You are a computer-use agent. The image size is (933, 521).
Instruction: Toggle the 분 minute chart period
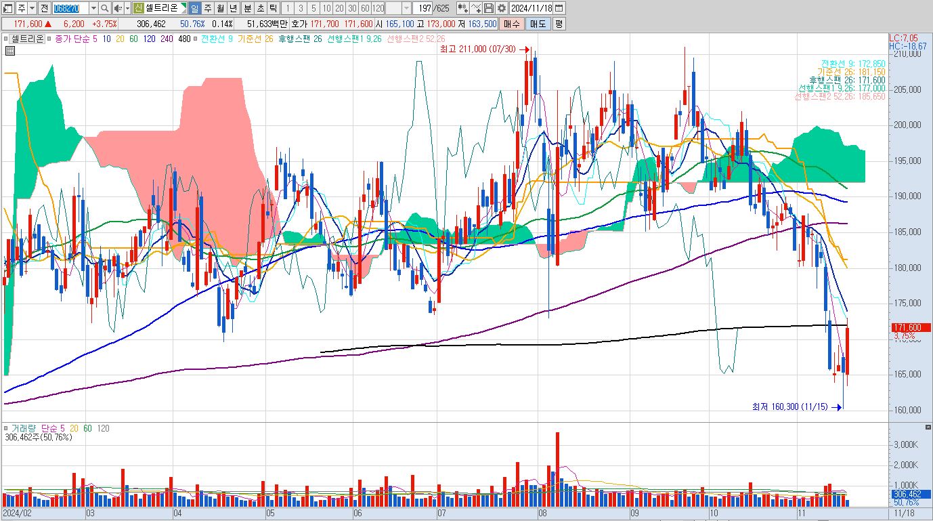click(x=247, y=8)
